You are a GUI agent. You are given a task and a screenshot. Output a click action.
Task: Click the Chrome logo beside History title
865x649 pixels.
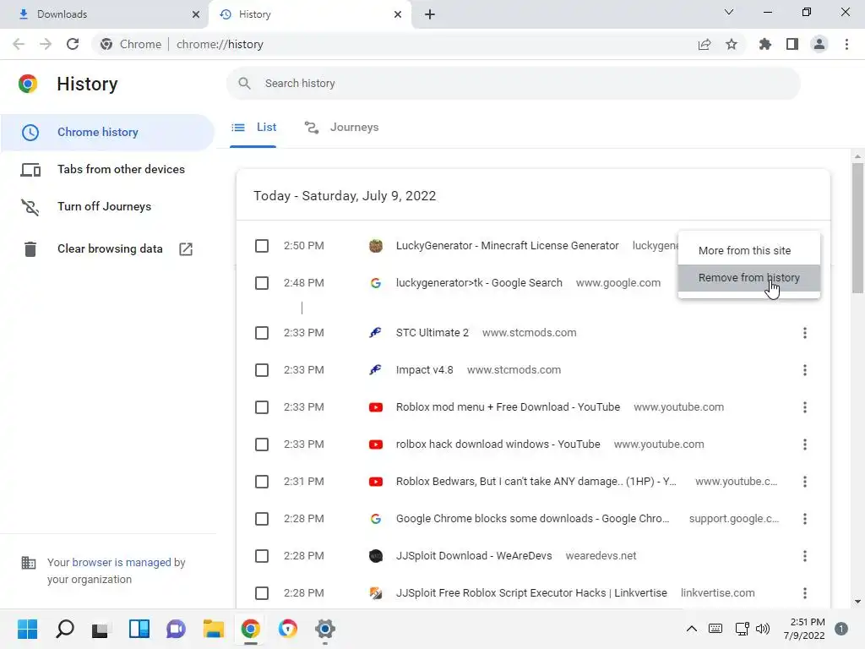(28, 84)
